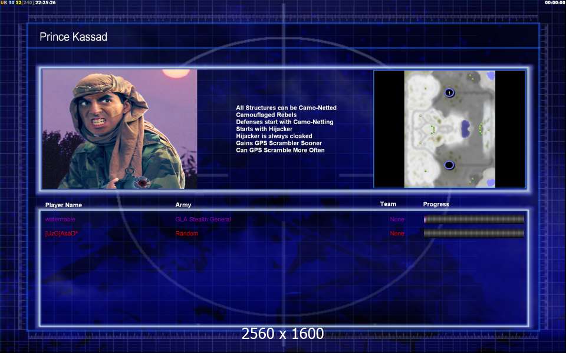The width and height of the screenshot is (566, 353).
Task: Click team 'None' in the waterrable row
Action: coord(397,219)
